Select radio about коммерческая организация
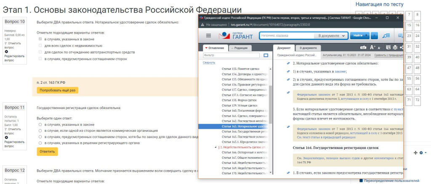This screenshot has width=431, height=184. point(40,131)
